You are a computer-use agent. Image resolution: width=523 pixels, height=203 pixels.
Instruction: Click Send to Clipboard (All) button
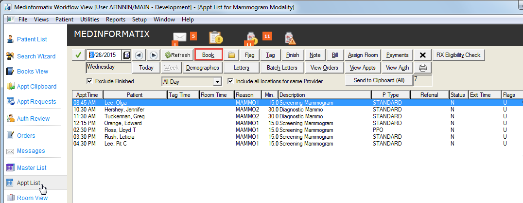click(x=379, y=80)
